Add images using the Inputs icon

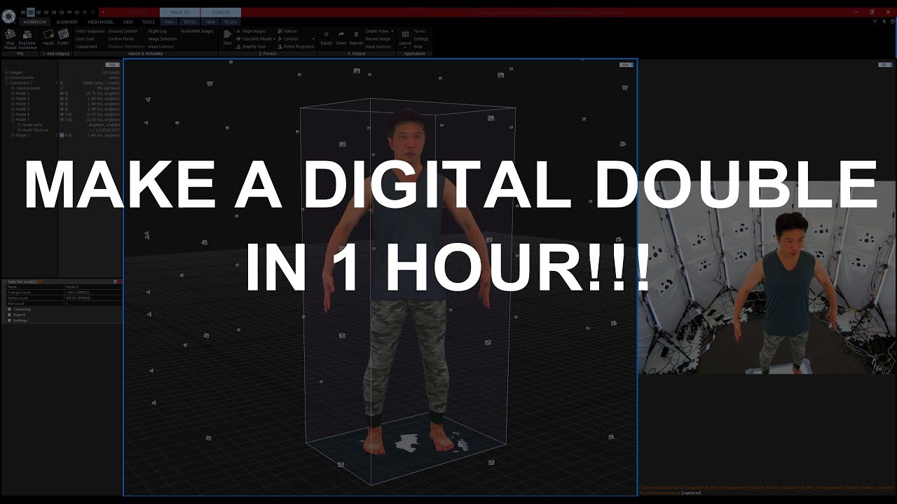[48, 38]
